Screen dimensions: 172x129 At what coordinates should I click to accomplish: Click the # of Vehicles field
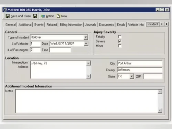(35, 44)
